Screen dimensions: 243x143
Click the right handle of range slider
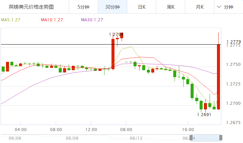221,138
